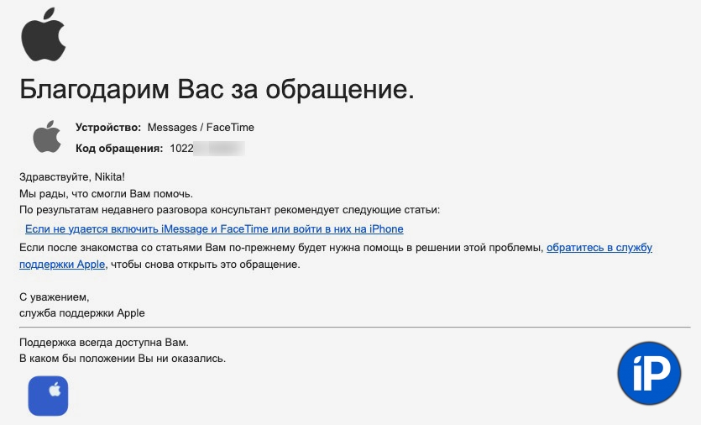Click the horizontal divider line below the signature

coord(353,327)
